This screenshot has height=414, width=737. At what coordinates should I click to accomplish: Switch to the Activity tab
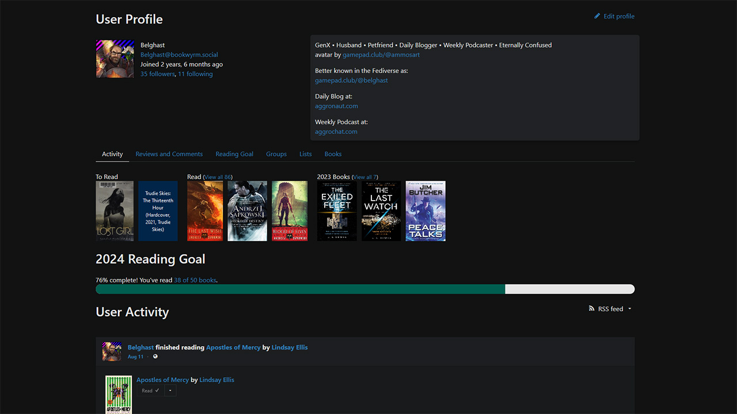coord(112,154)
